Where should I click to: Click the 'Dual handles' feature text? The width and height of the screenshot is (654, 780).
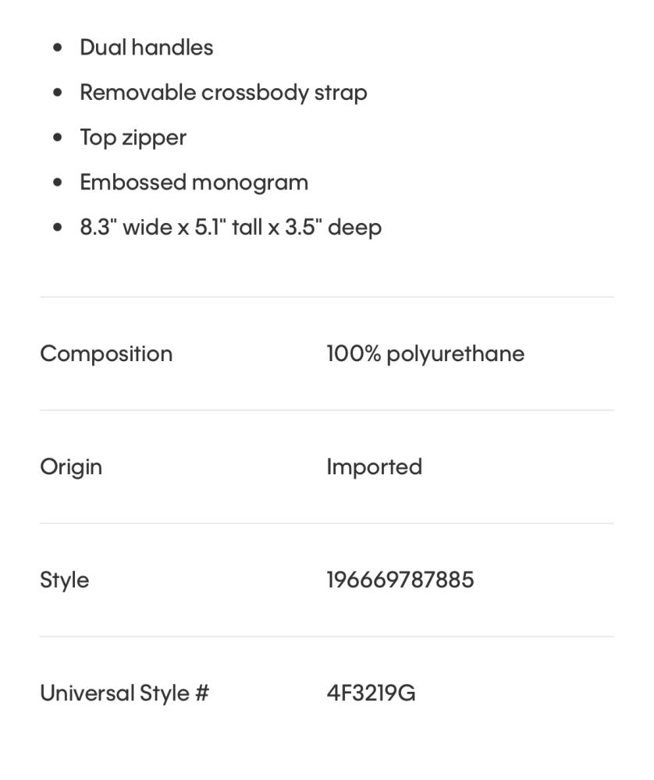click(146, 48)
